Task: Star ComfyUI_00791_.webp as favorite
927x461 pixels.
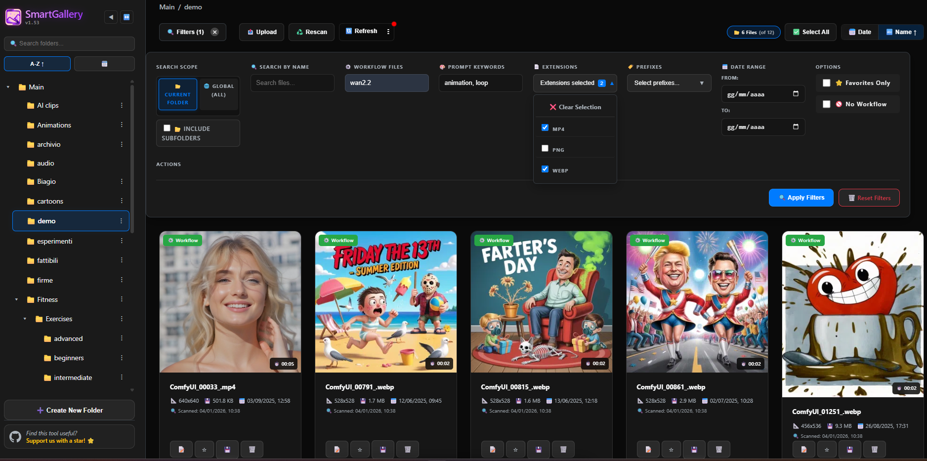Action: [360, 449]
